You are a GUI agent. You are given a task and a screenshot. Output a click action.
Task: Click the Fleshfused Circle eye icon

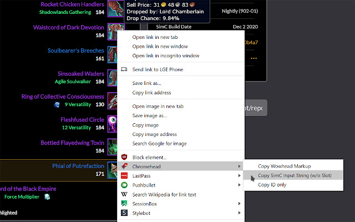113,123
